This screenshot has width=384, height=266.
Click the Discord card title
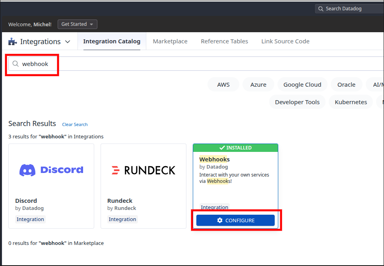pyautogui.click(x=26, y=201)
